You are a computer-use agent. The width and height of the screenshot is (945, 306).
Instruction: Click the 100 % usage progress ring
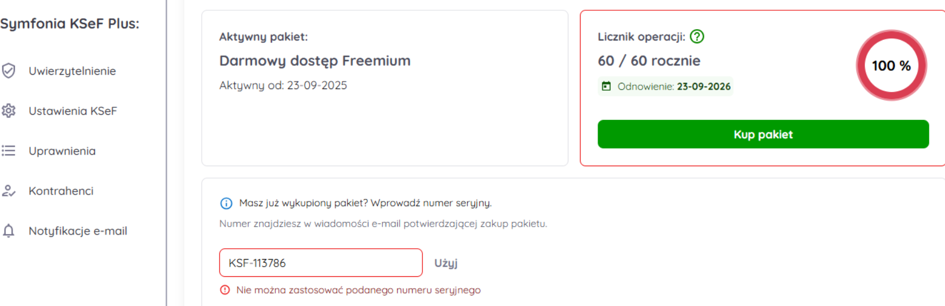(891, 66)
